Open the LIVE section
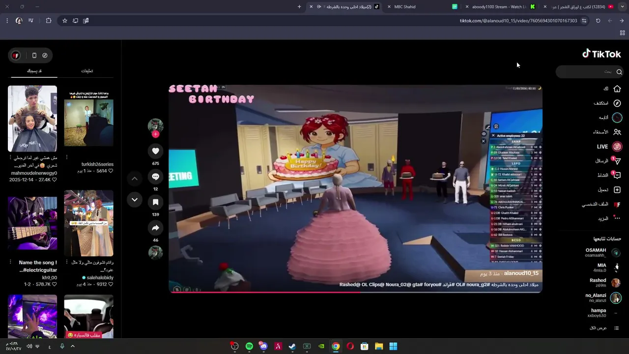Image resolution: width=629 pixels, height=354 pixels. point(609,147)
